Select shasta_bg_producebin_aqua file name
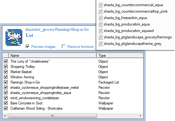 127,24
